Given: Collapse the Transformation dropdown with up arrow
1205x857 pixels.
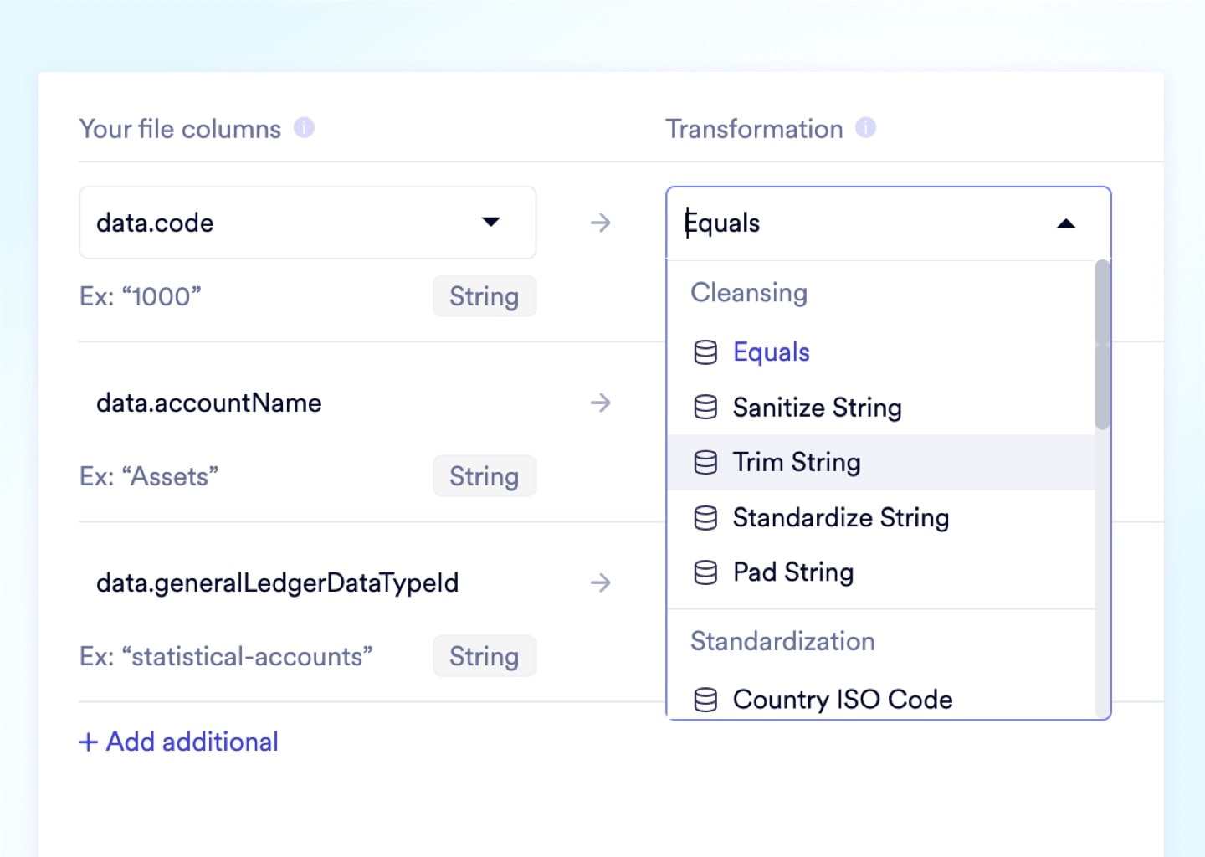Looking at the screenshot, I should click(x=1065, y=223).
